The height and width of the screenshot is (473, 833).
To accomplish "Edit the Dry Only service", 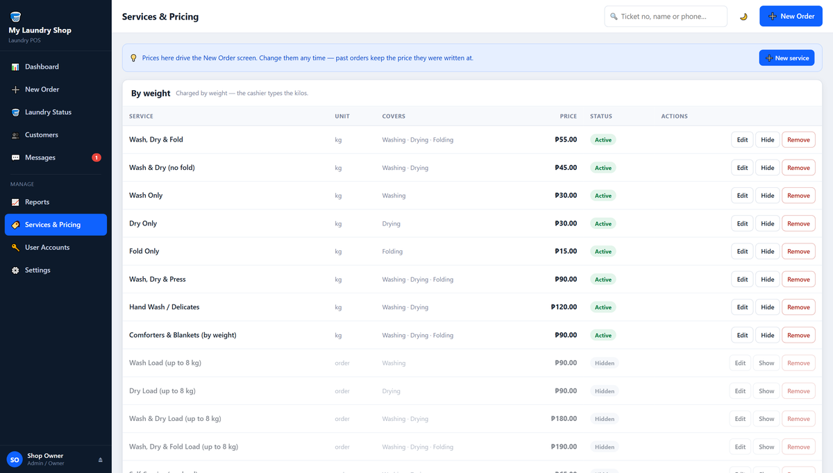I will (742, 223).
